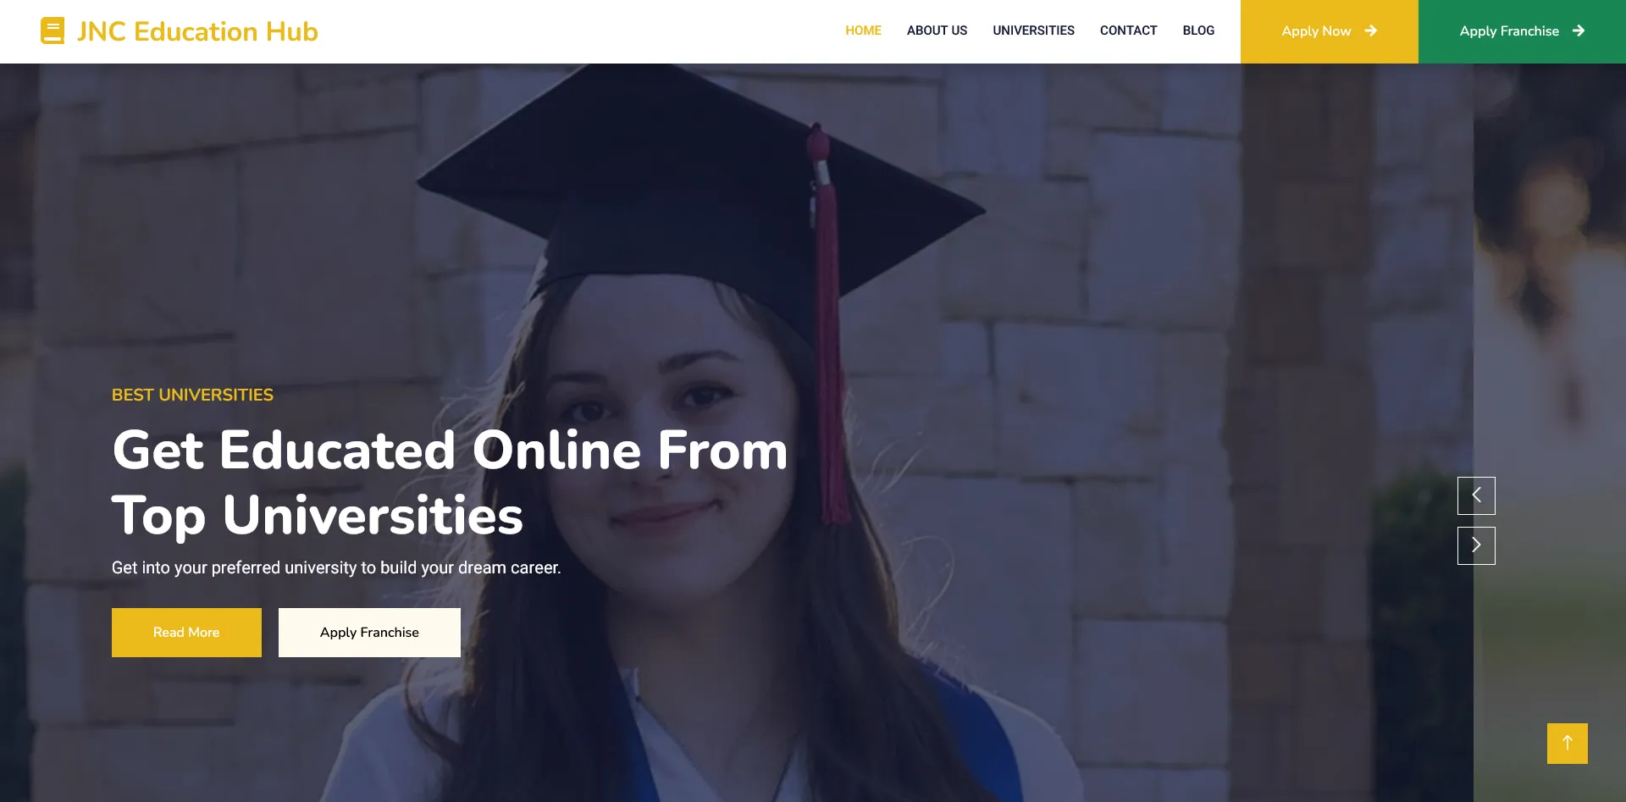Click the Get Educated Online hero heading
1626x802 pixels.
click(x=450, y=483)
